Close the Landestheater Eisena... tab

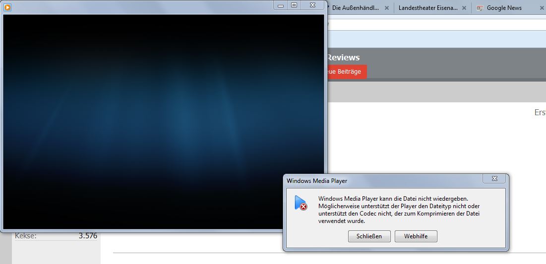pyautogui.click(x=464, y=8)
